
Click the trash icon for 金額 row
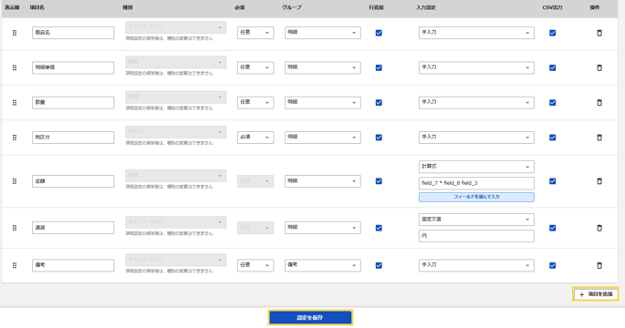coord(599,181)
